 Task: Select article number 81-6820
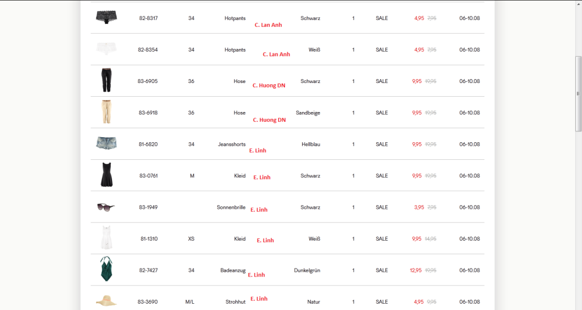(x=148, y=144)
